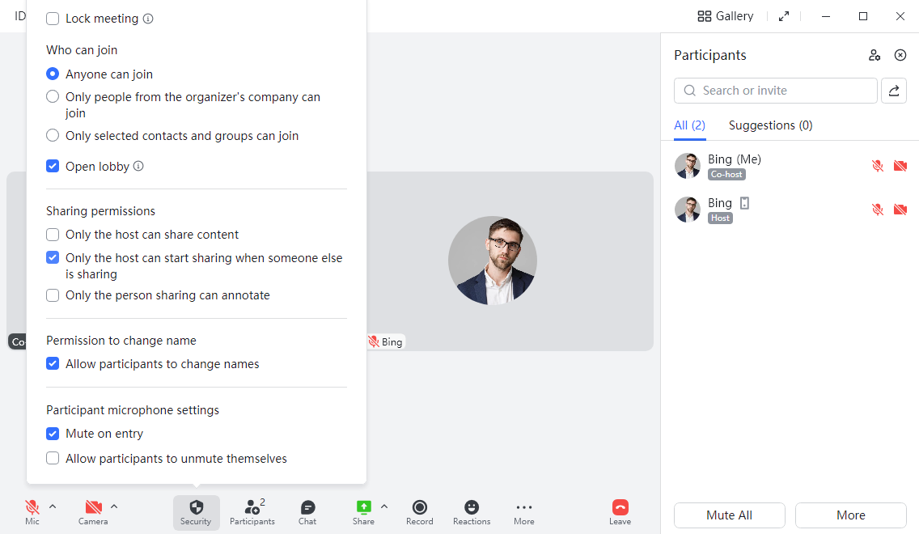Select Only selected contacts and groups can join
Viewport: 919px width, 534px height.
coord(53,136)
